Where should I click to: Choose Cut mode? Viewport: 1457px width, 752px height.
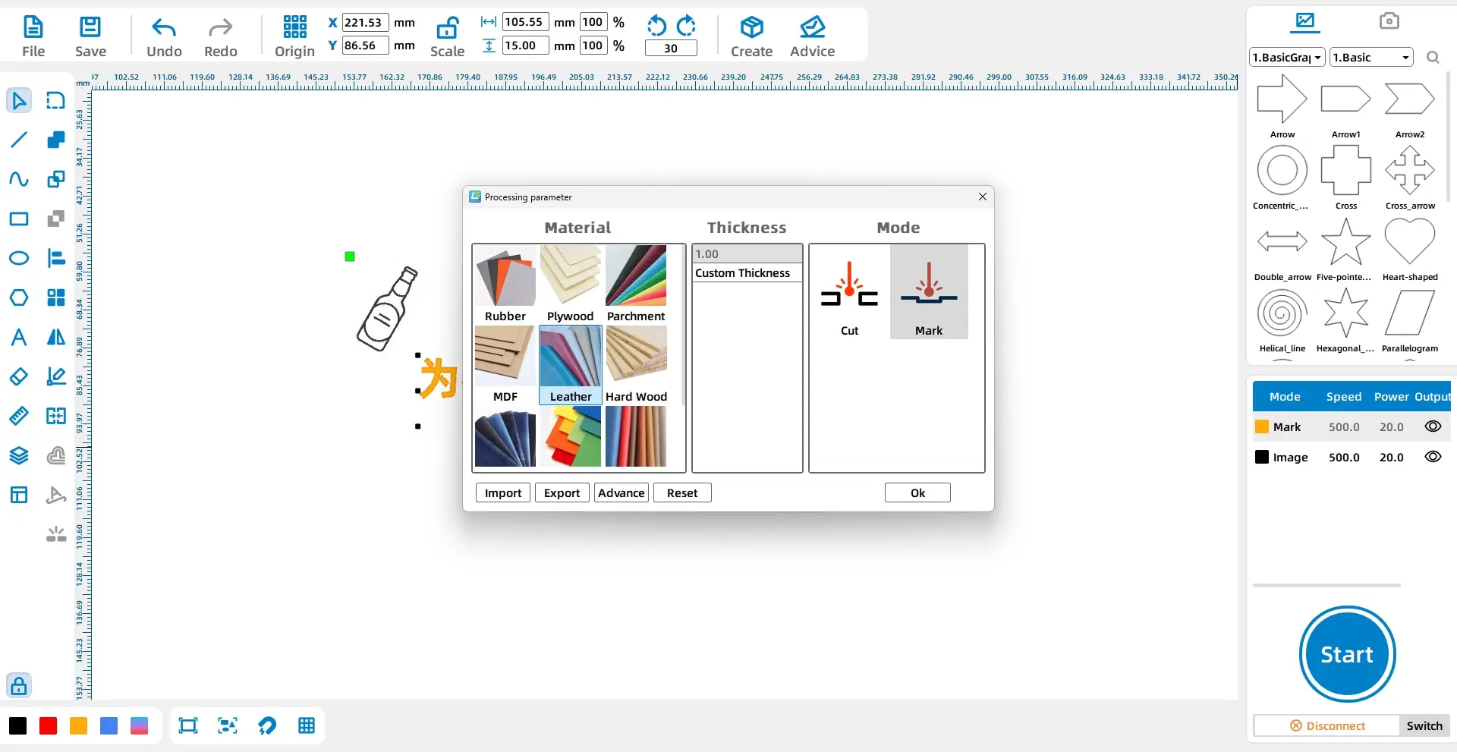(849, 292)
